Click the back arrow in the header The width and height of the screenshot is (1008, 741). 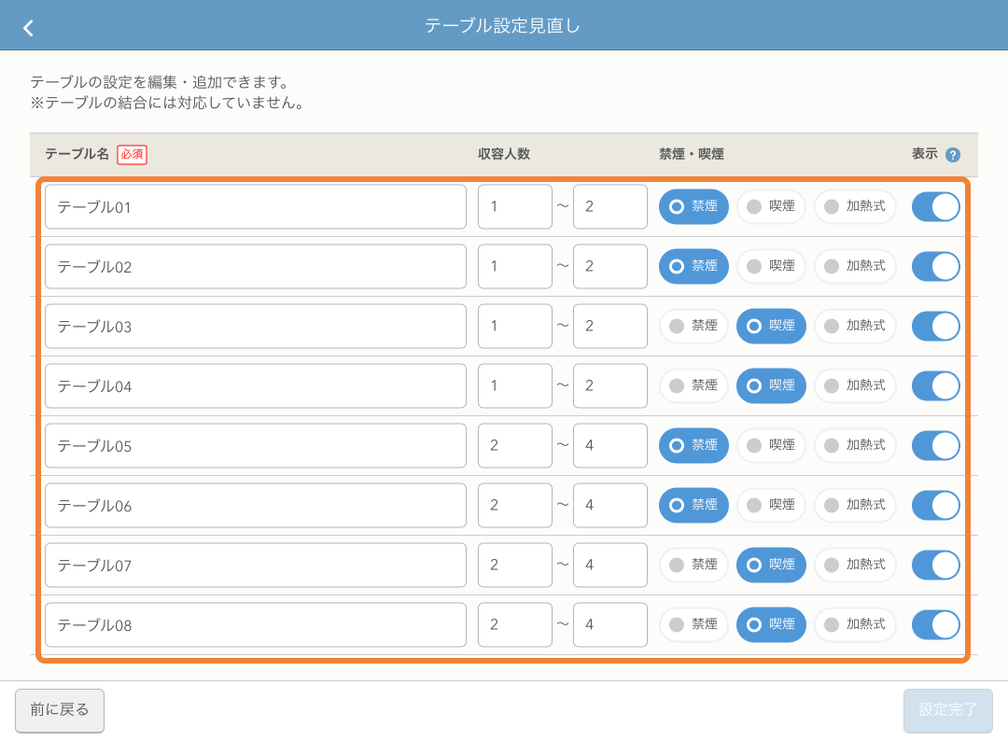[29, 25]
